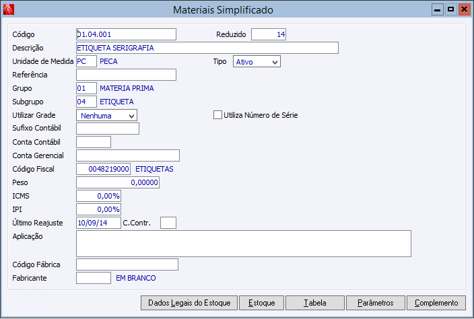This screenshot has height=319, width=474.
Task: Click the Código Fiscal label
Action: [x=33, y=169]
